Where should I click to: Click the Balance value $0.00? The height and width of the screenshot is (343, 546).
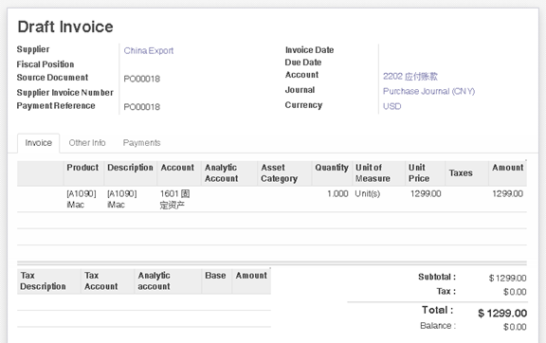[x=515, y=327]
